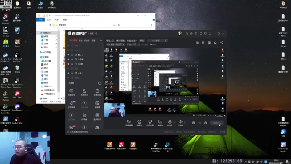Open Explorer quick access toolbar dropdown
The height and width of the screenshot is (164, 291).
click(x=50, y=16)
